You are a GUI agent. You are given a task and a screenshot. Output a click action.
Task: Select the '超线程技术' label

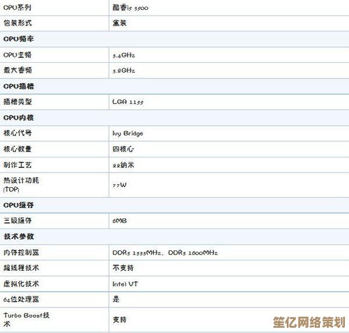coord(21,267)
